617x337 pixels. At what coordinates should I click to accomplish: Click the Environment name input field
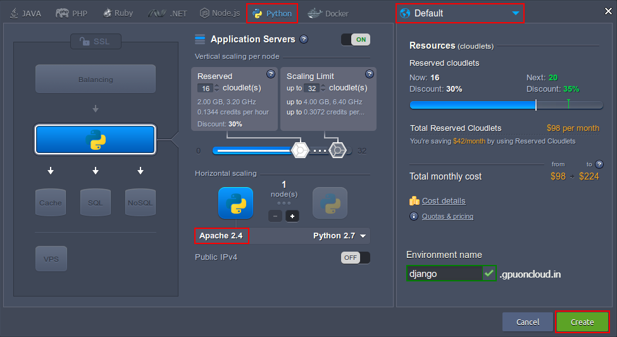point(444,274)
